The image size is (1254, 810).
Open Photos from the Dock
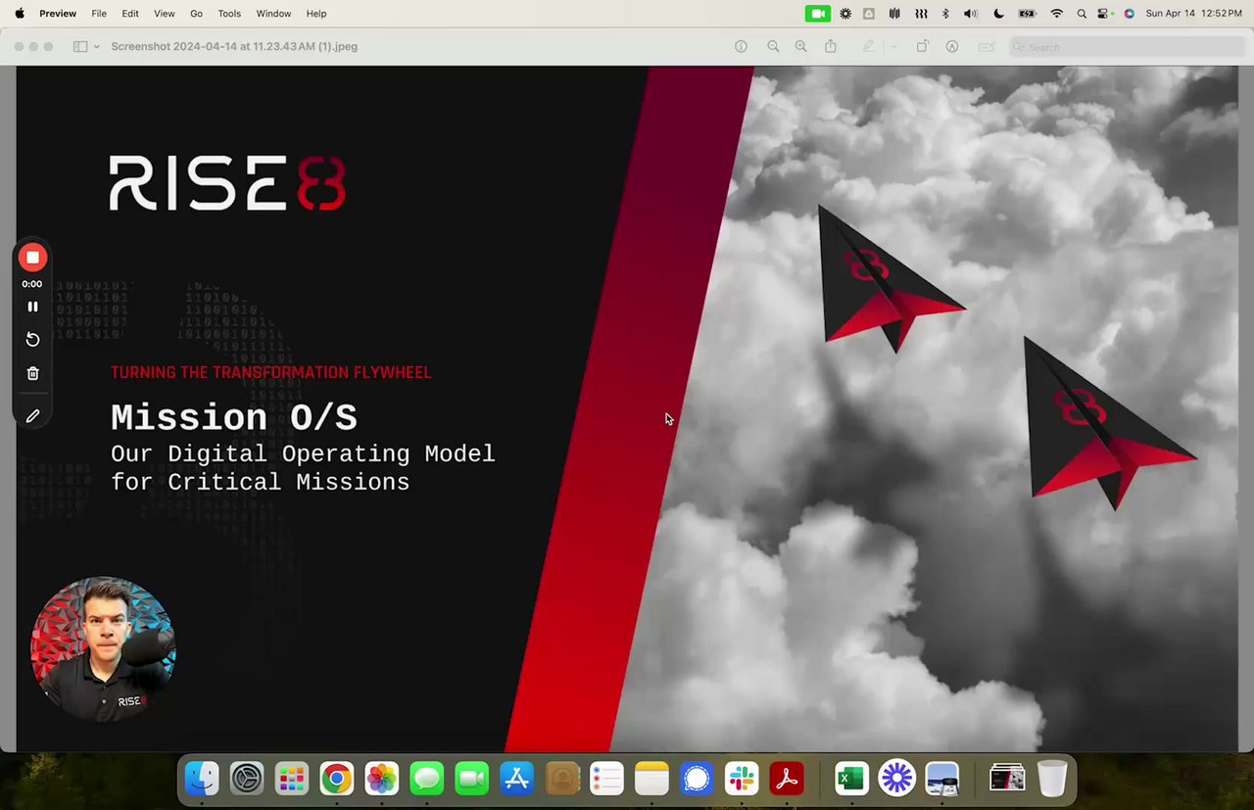pyautogui.click(x=382, y=779)
